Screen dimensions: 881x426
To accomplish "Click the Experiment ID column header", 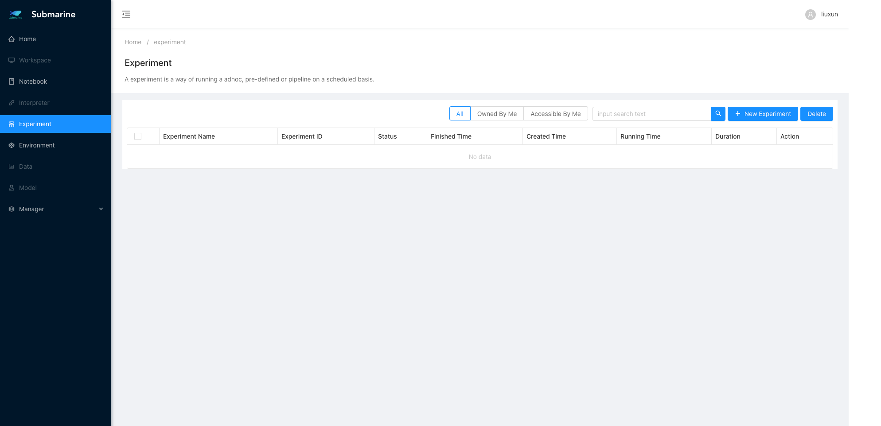I will 326,136.
